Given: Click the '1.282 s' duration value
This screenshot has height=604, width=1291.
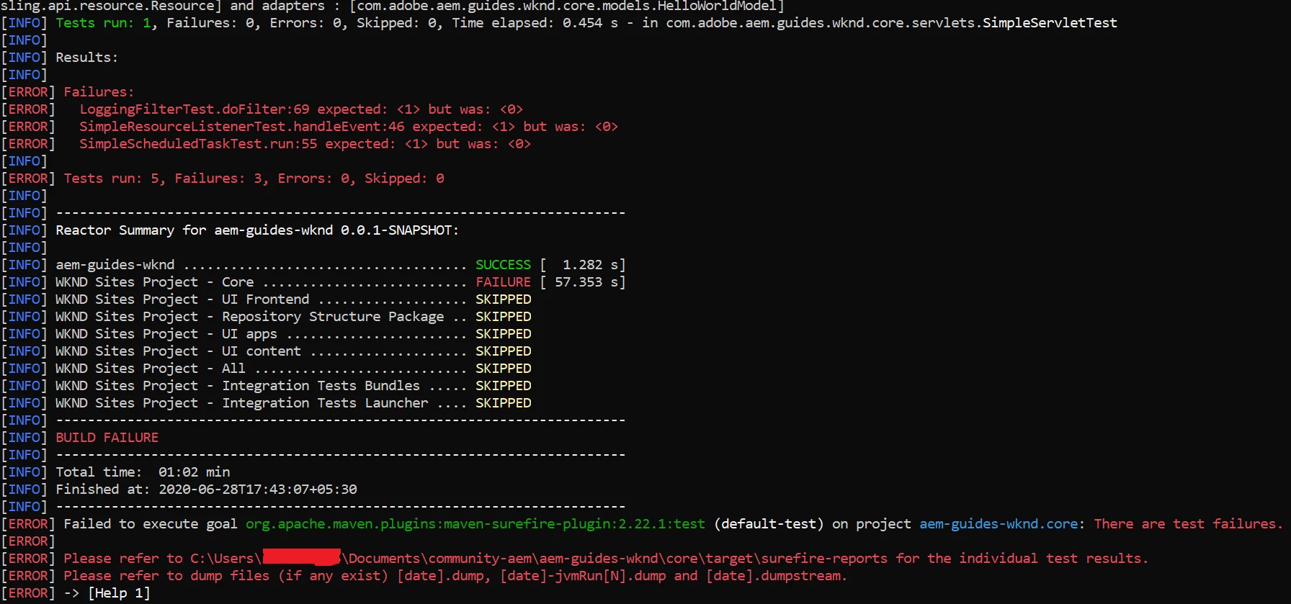Looking at the screenshot, I should (x=590, y=265).
